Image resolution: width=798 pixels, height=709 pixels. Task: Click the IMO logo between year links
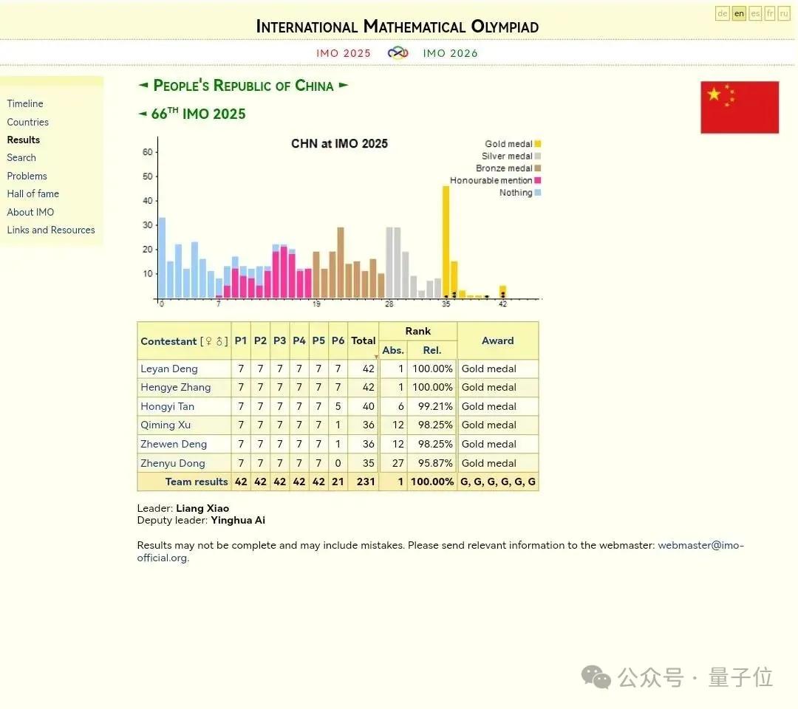(398, 52)
